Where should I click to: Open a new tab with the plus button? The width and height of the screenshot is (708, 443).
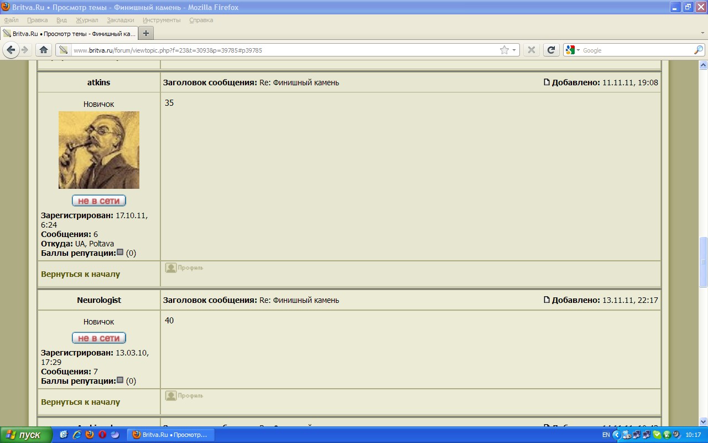tap(146, 33)
